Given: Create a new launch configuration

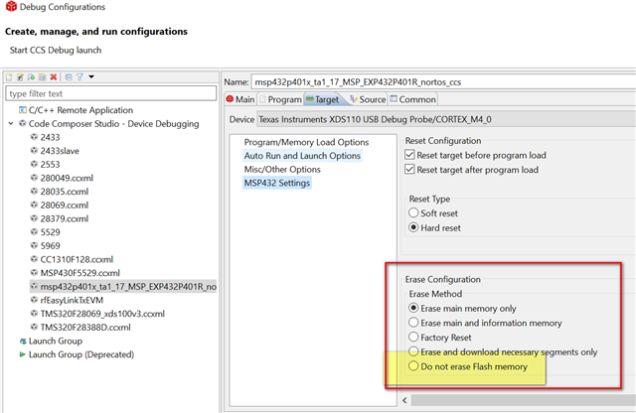Looking at the screenshot, I should 9,76.
